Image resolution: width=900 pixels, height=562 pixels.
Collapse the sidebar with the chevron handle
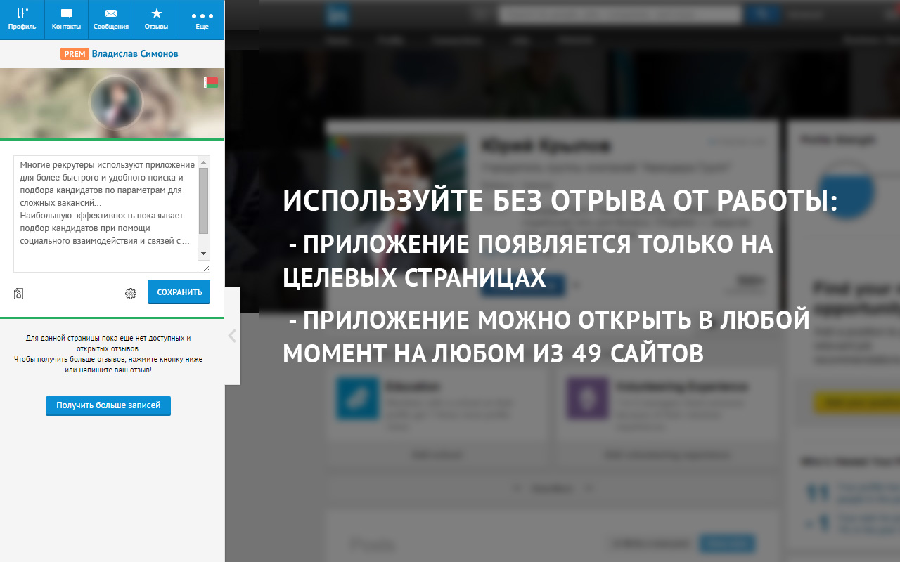(x=233, y=336)
